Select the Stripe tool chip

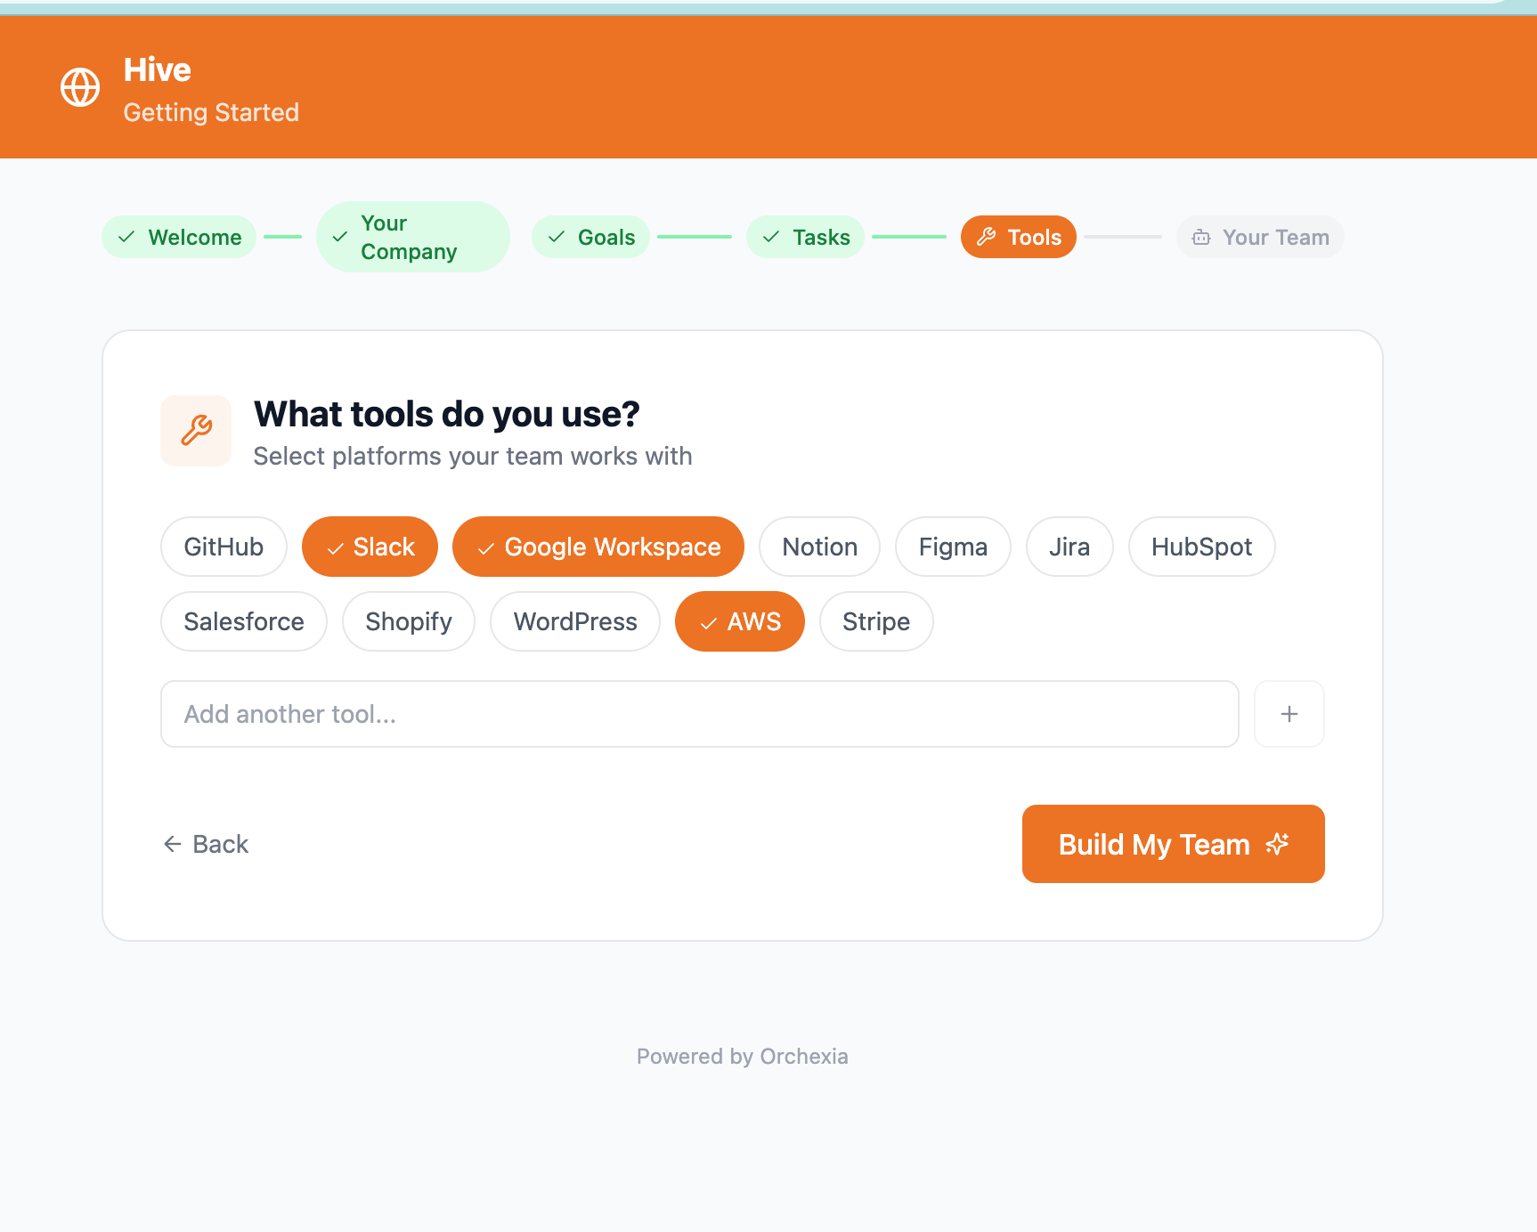click(876, 621)
